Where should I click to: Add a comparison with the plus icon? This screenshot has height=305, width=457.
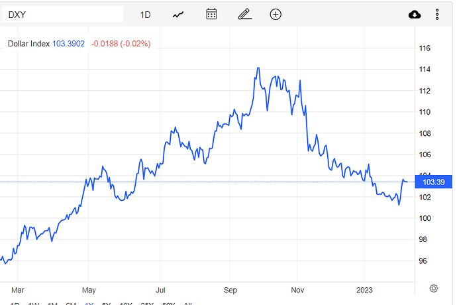pyautogui.click(x=276, y=15)
